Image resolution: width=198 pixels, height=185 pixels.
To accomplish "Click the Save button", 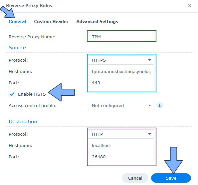I will pyautogui.click(x=171, y=178).
